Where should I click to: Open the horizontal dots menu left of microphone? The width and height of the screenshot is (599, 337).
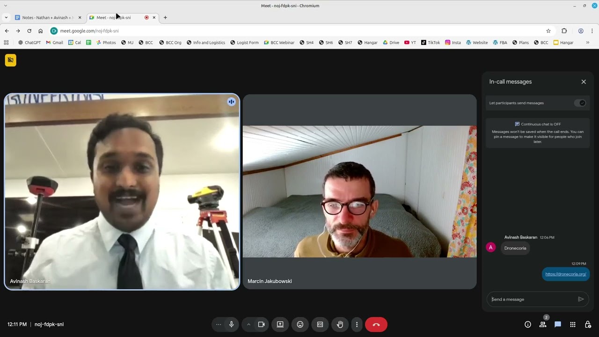click(219, 324)
